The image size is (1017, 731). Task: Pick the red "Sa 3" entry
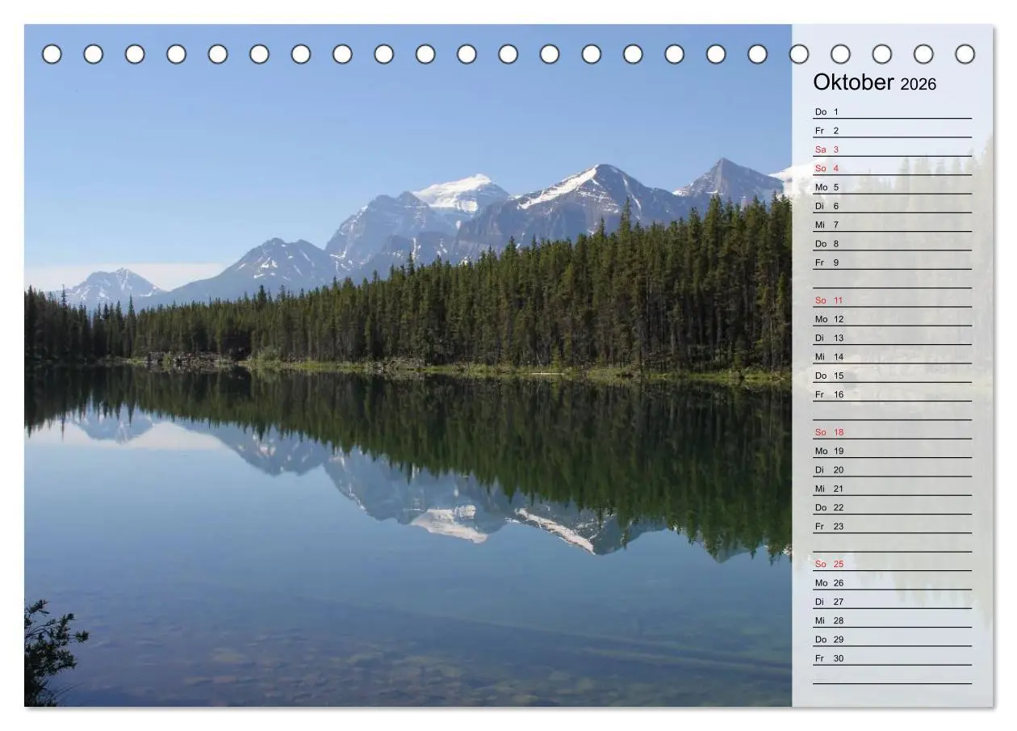click(x=892, y=149)
